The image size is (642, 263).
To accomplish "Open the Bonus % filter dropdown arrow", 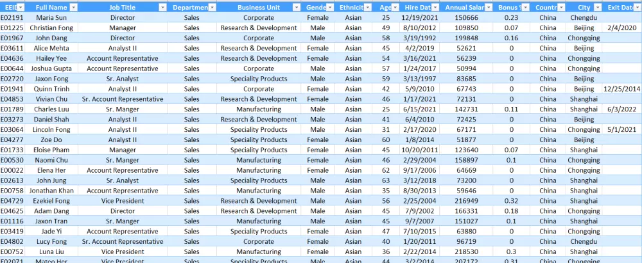I will click(525, 8).
